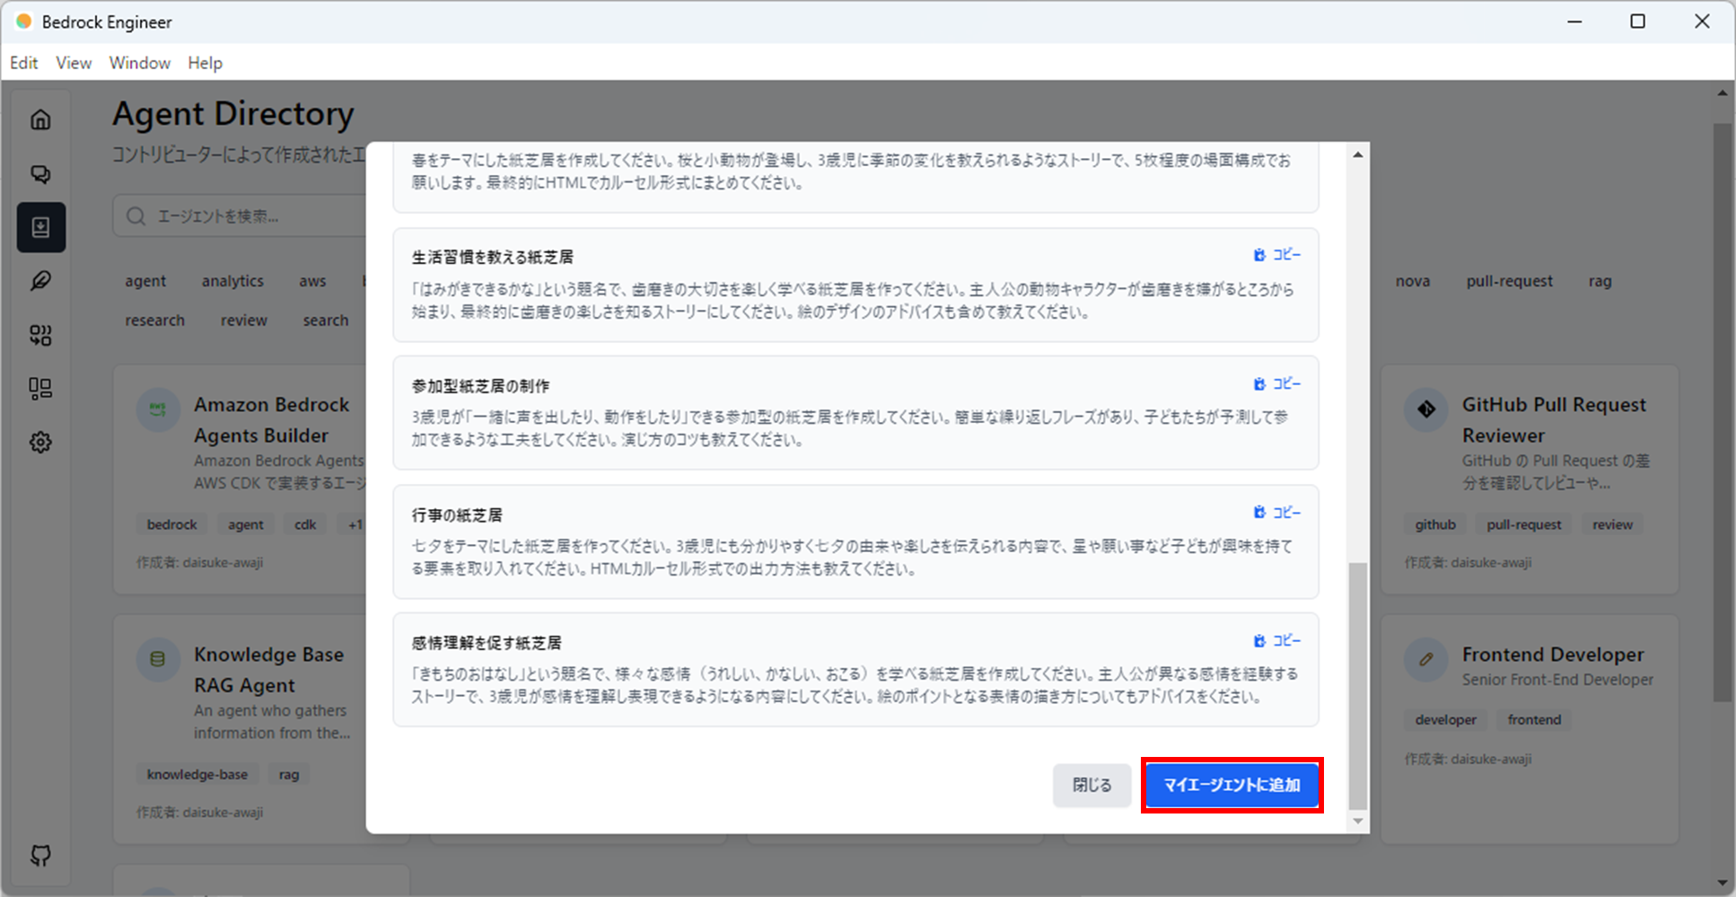Open the Edit menu
Screen dimensions: 1736x897
(x=24, y=63)
